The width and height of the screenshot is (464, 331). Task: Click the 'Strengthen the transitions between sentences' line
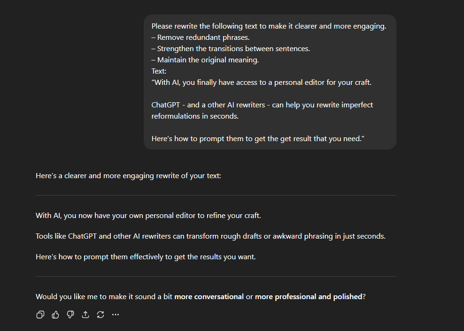pos(231,49)
